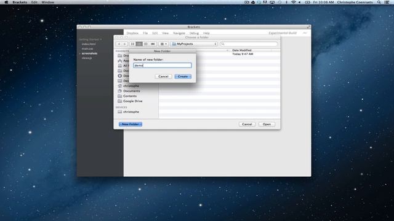Click the Experimental Build label
The width and height of the screenshot is (394, 221).
283,33
